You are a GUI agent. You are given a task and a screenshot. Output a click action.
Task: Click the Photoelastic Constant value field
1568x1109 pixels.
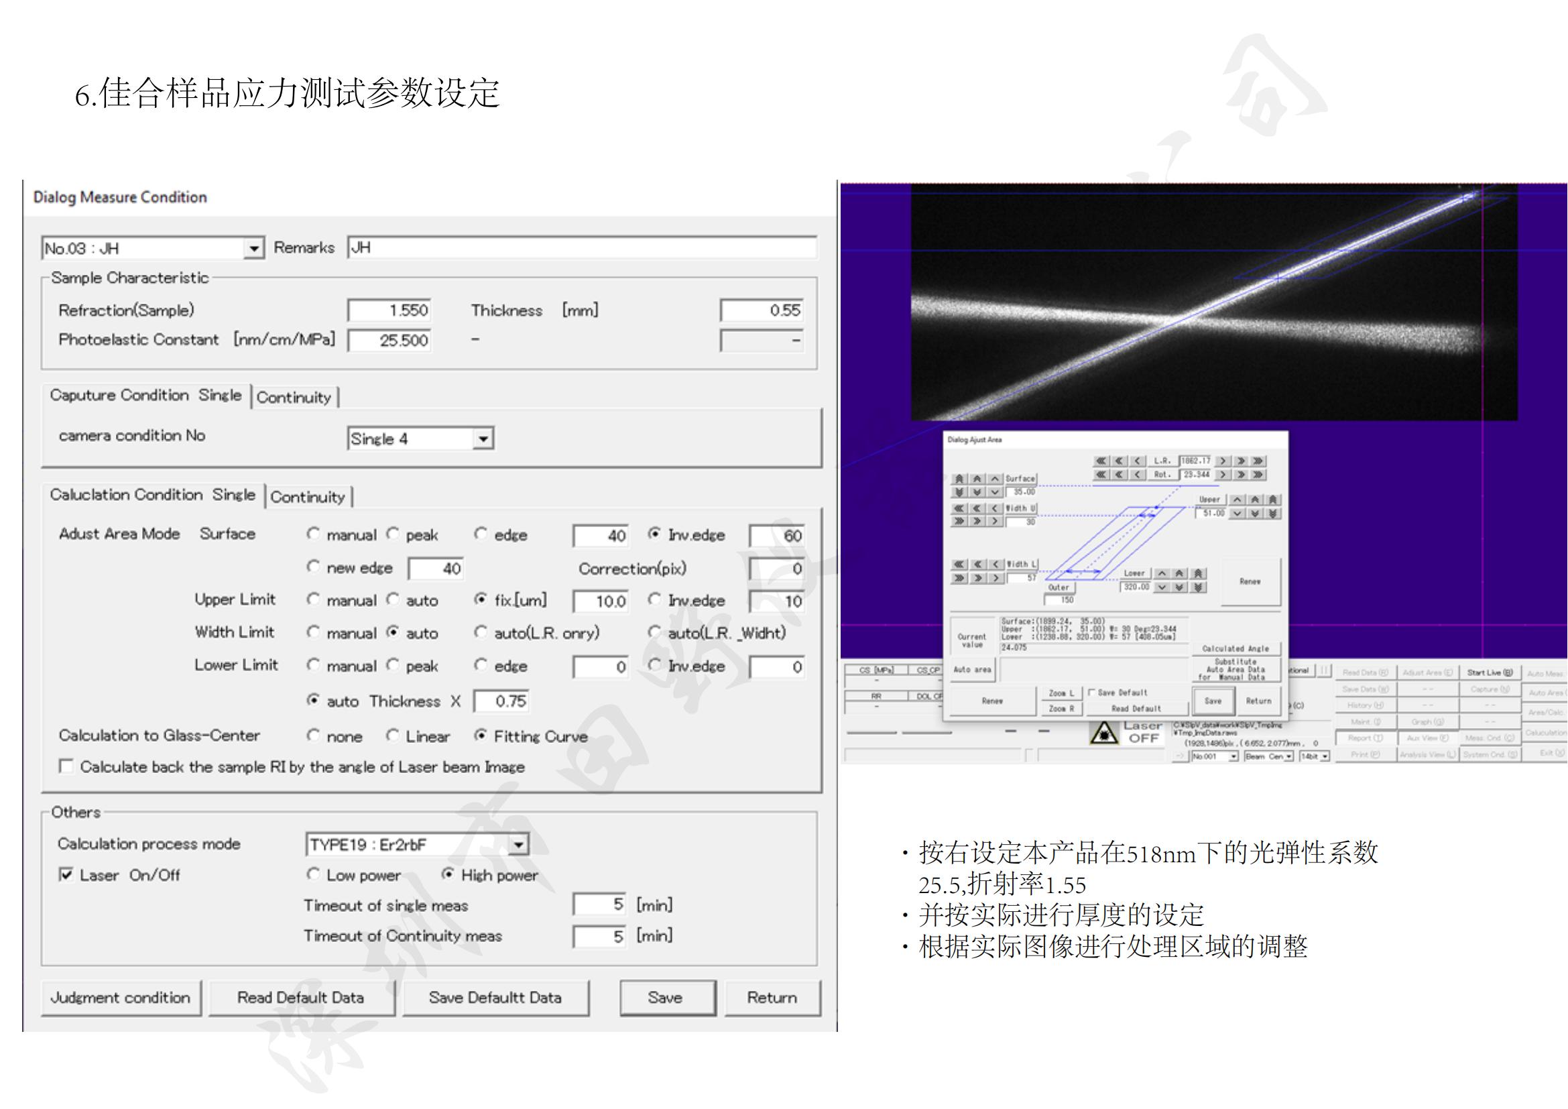(389, 340)
